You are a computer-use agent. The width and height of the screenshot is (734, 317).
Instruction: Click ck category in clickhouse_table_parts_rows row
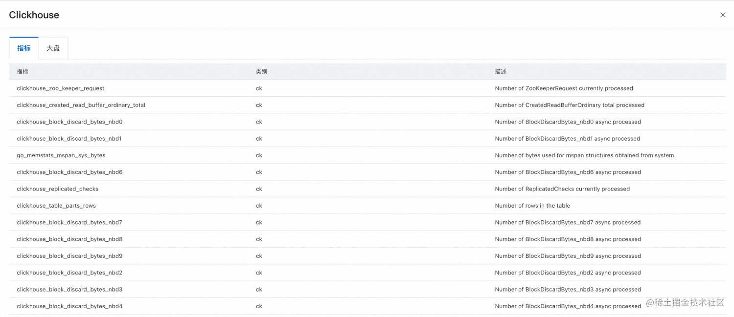tap(259, 206)
